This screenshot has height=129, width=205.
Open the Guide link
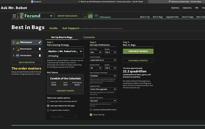click(53, 28)
